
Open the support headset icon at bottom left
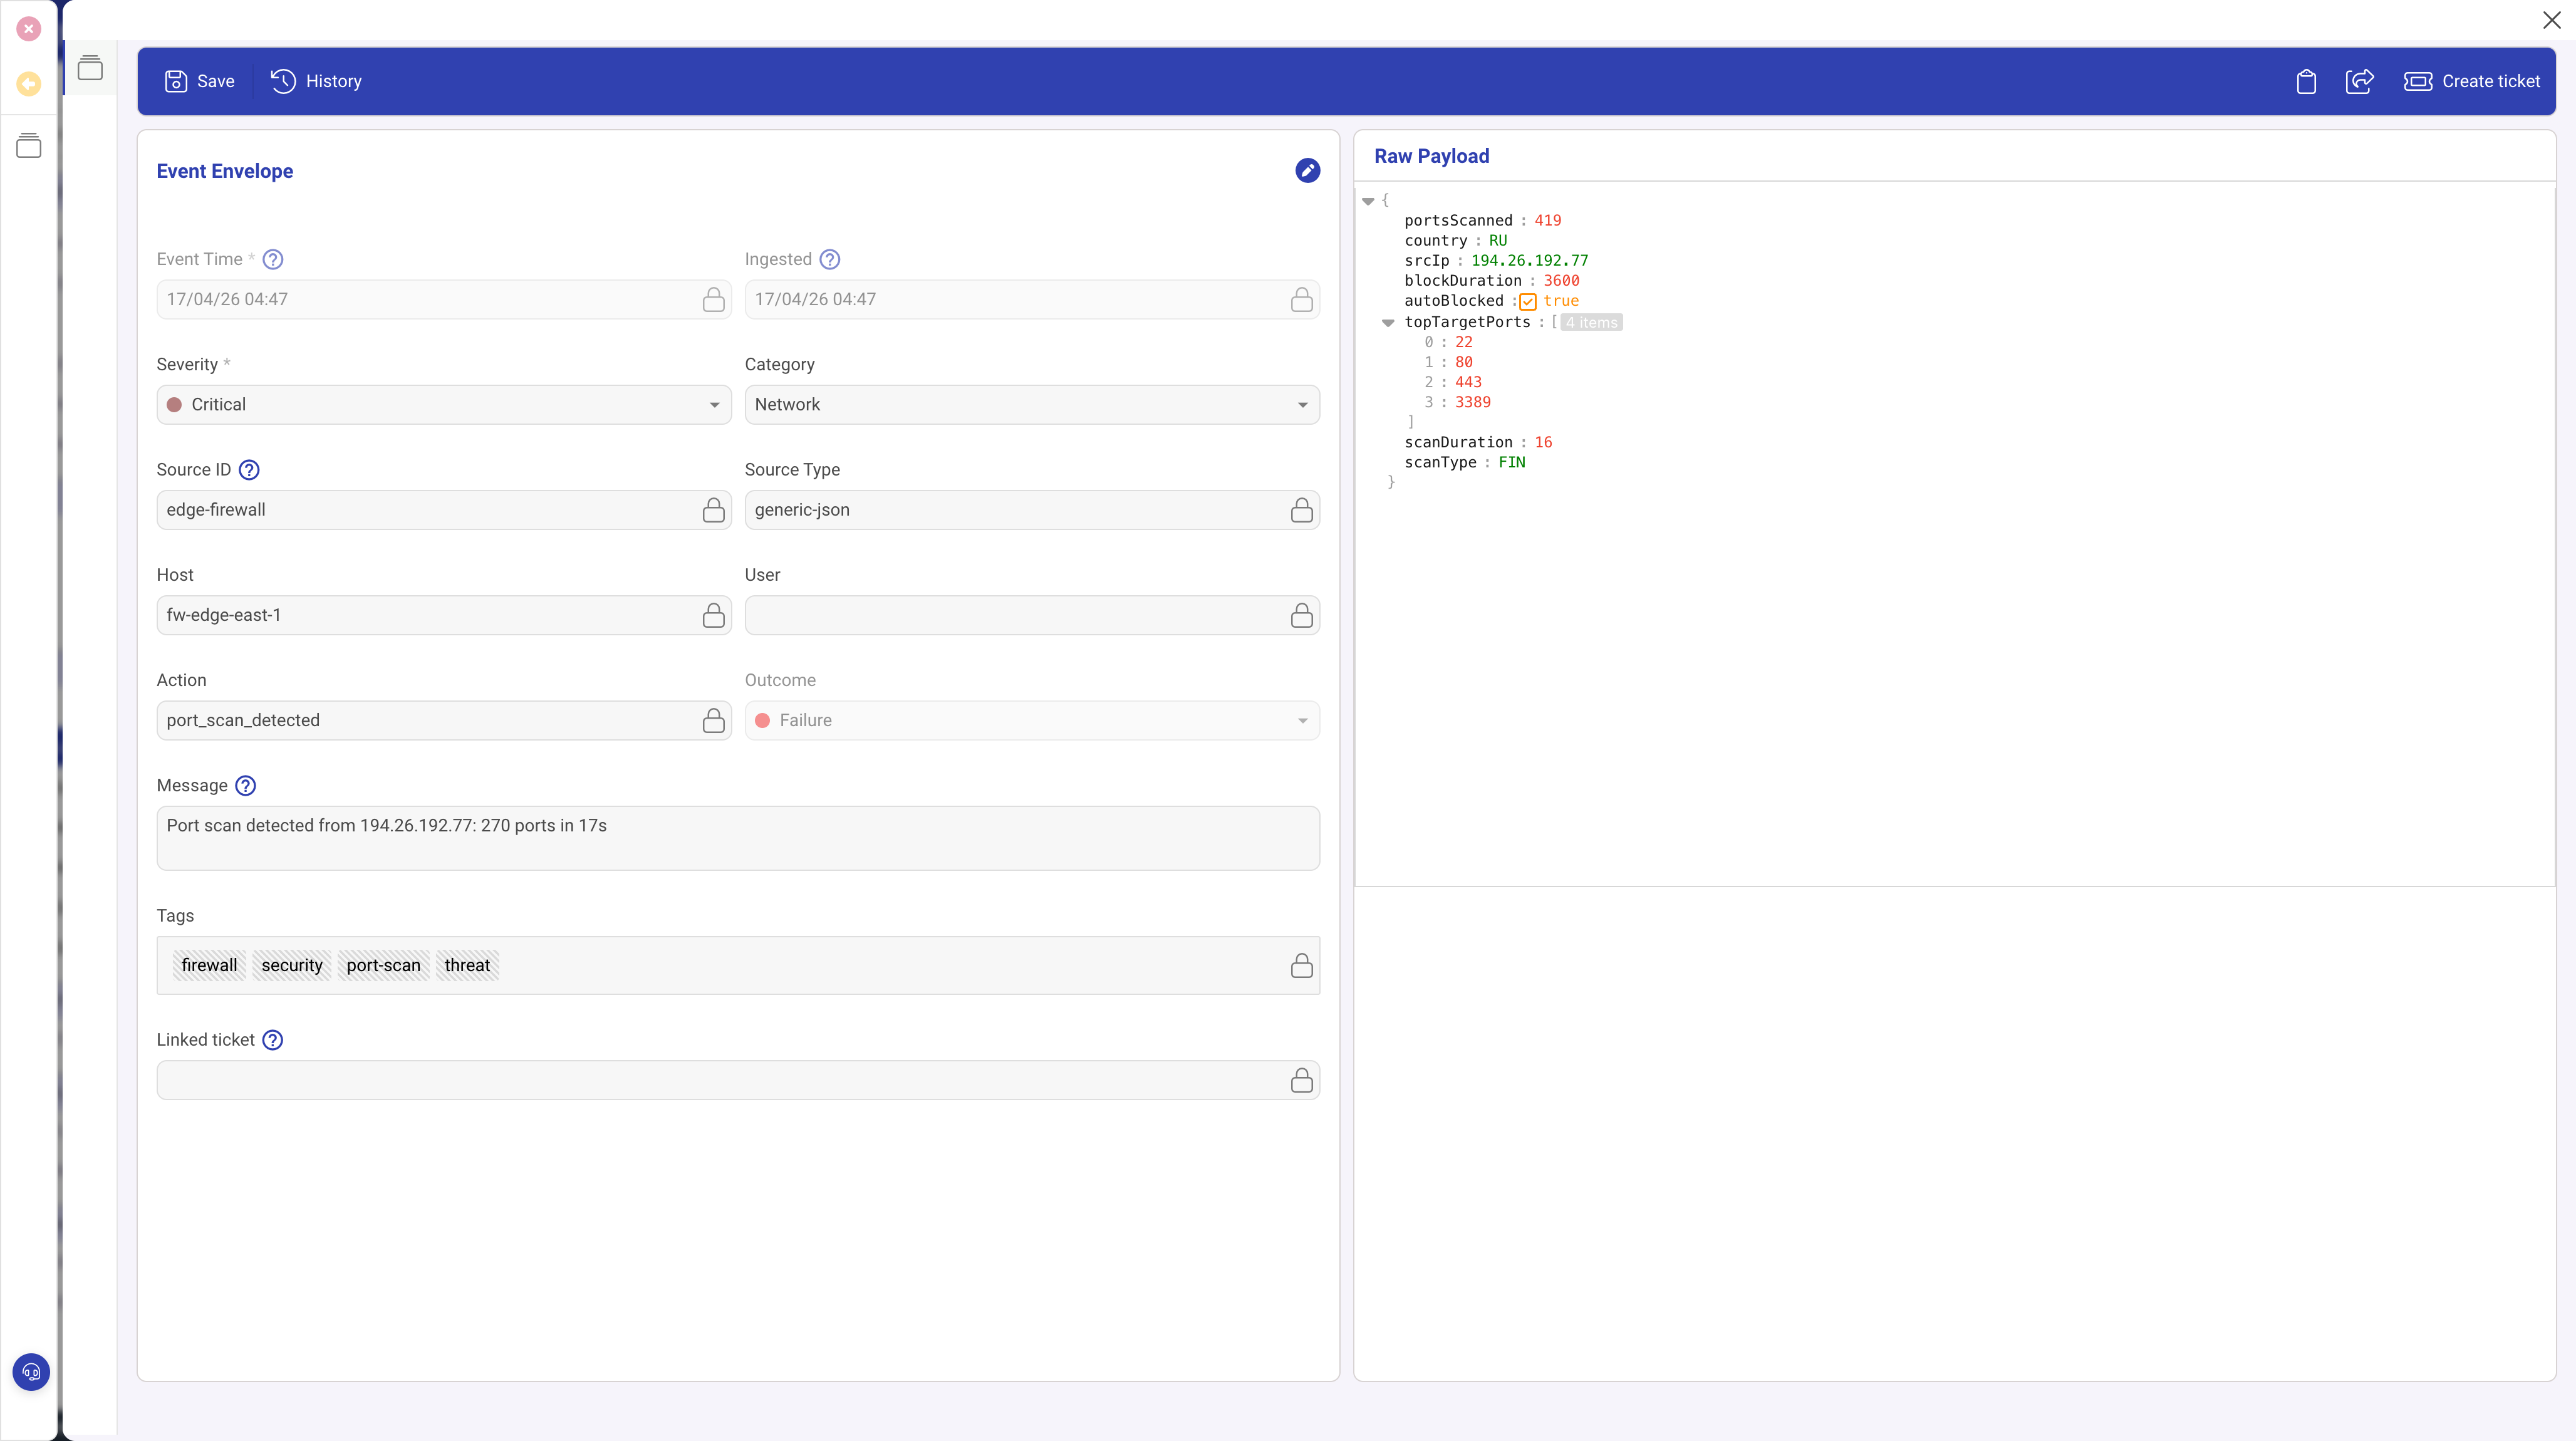click(31, 1371)
